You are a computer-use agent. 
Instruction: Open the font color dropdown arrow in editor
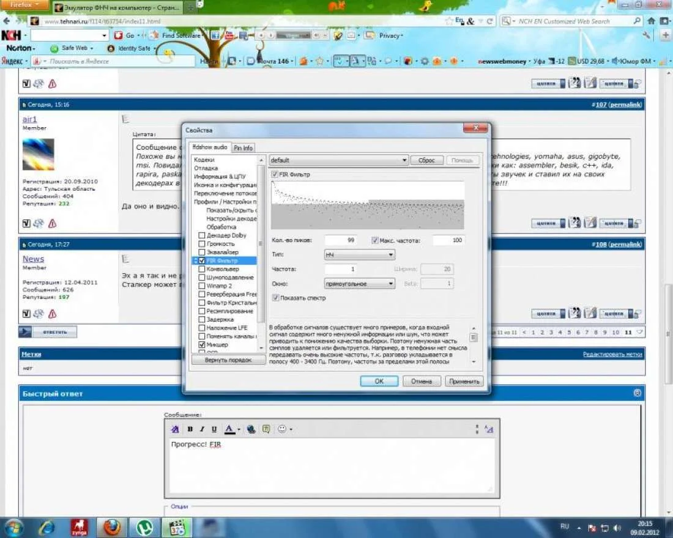[x=239, y=429]
